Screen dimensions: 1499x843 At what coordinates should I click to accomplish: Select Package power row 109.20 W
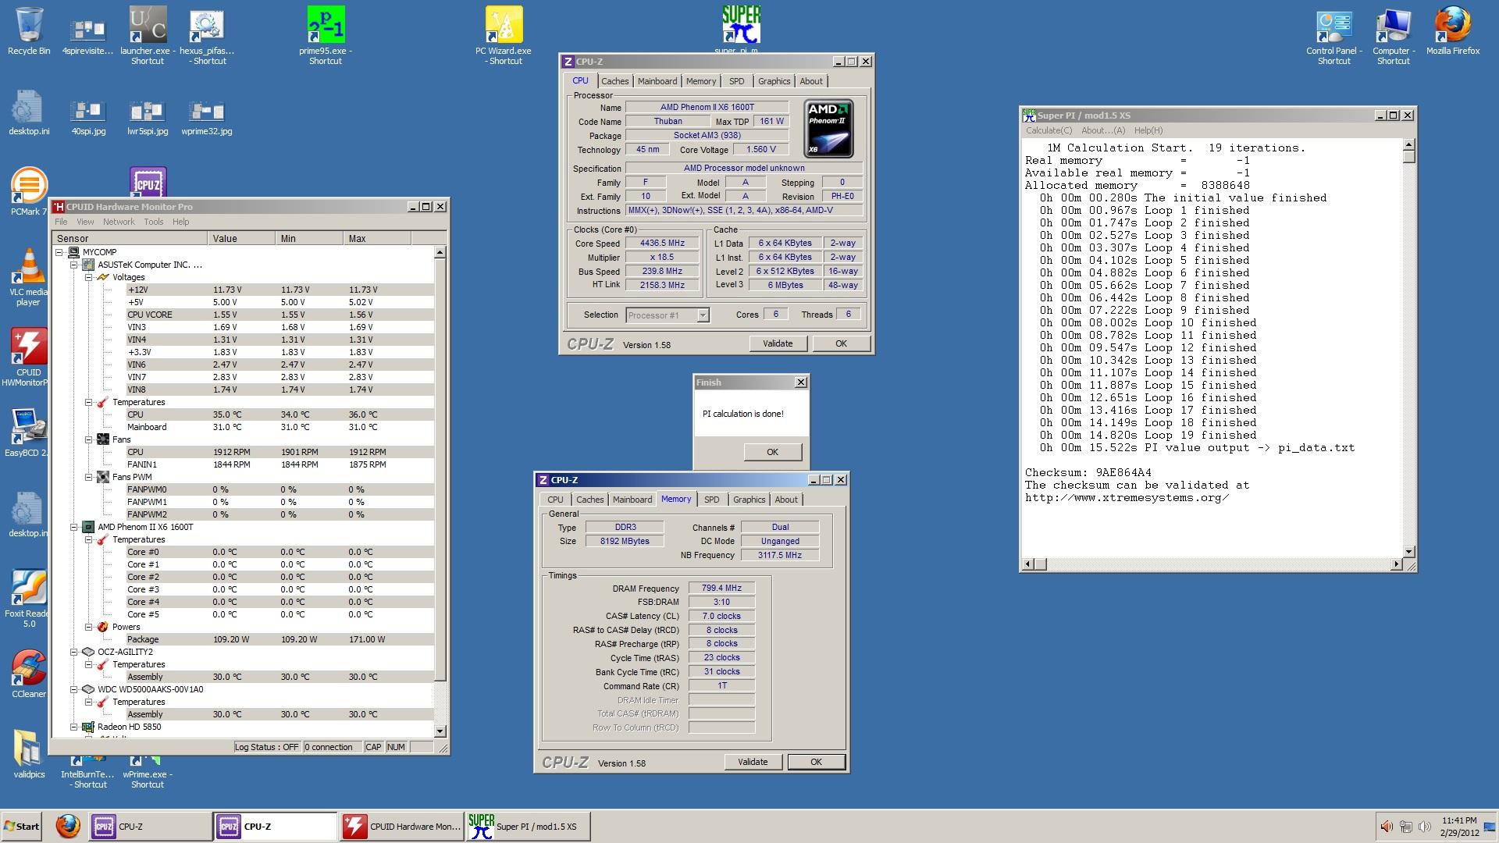coord(280,639)
